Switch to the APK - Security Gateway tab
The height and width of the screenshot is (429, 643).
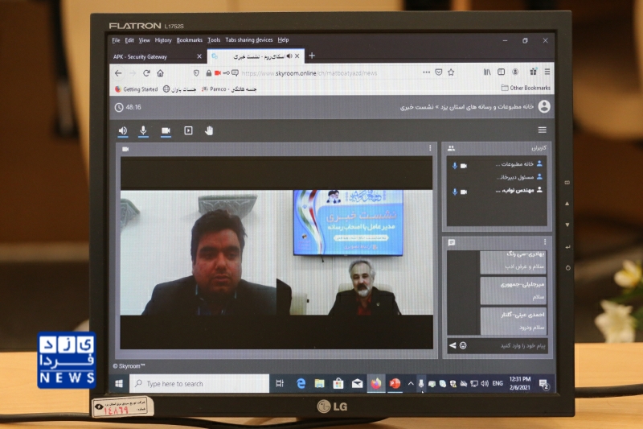153,56
